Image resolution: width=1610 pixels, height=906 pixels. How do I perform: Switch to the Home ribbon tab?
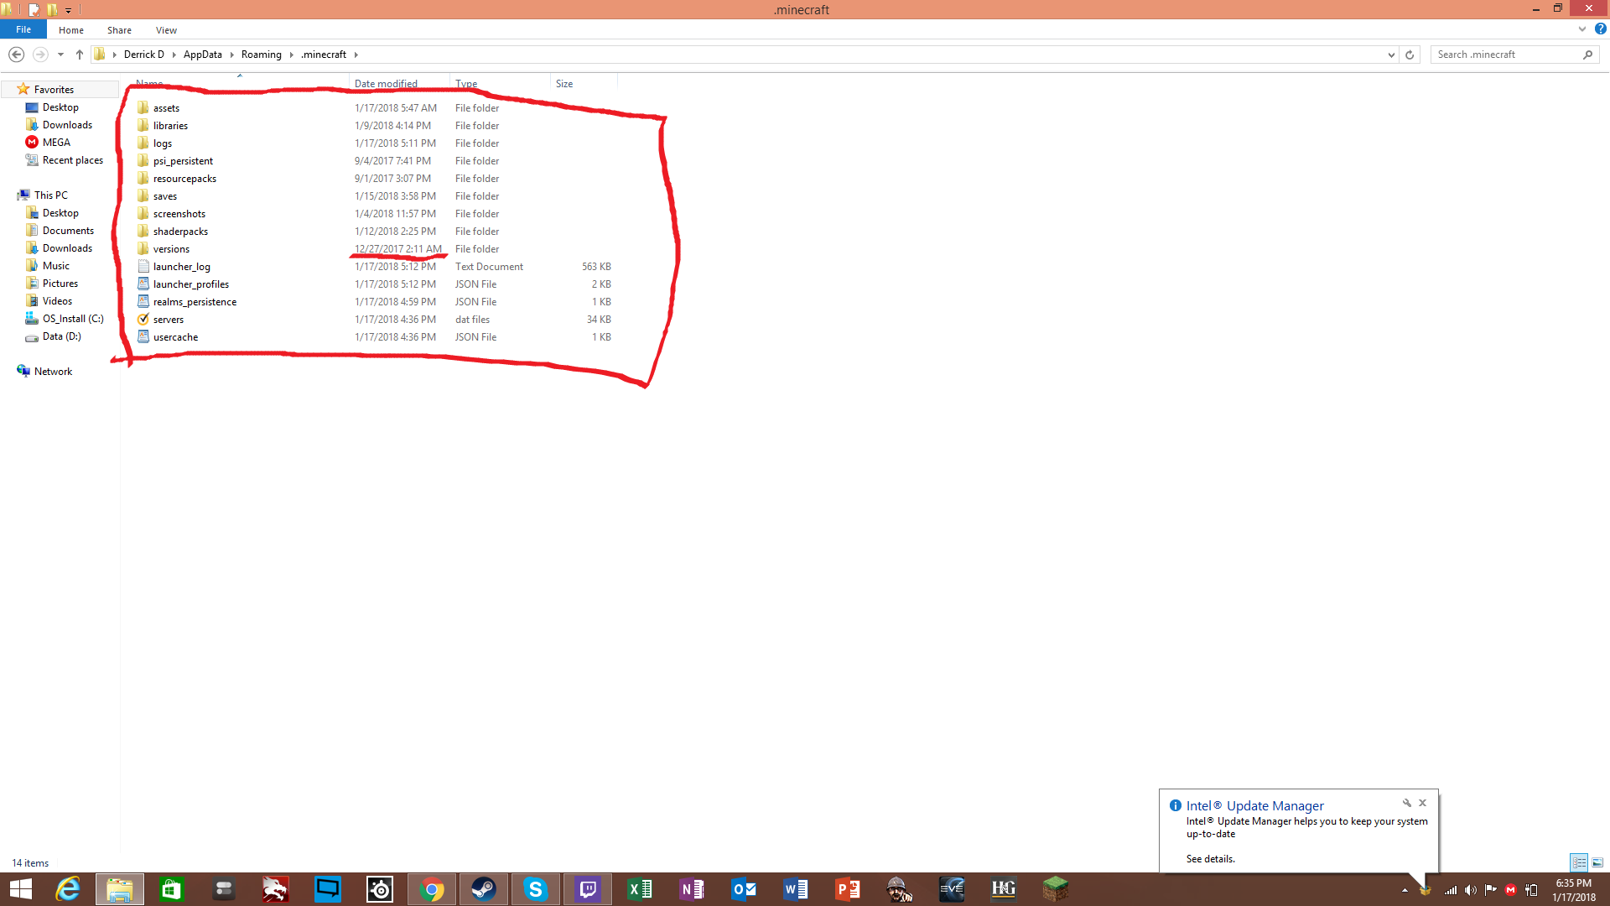71,30
